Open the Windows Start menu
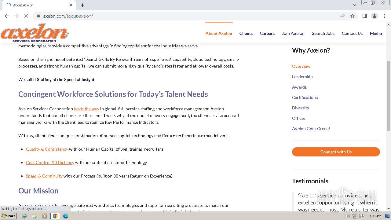This screenshot has width=391, height=220. click(9, 216)
